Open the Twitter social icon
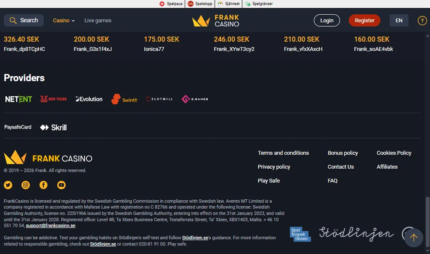430x254 pixels. [8, 185]
